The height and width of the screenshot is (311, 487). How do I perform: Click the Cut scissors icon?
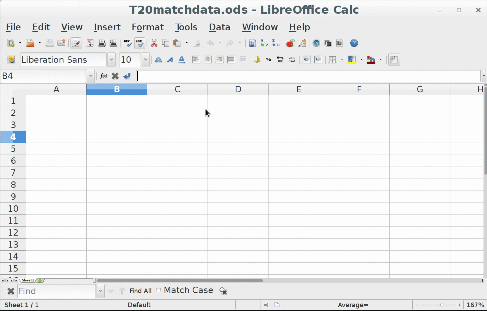click(154, 43)
